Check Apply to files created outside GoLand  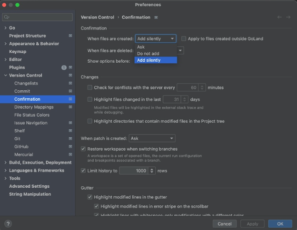[x=184, y=38]
